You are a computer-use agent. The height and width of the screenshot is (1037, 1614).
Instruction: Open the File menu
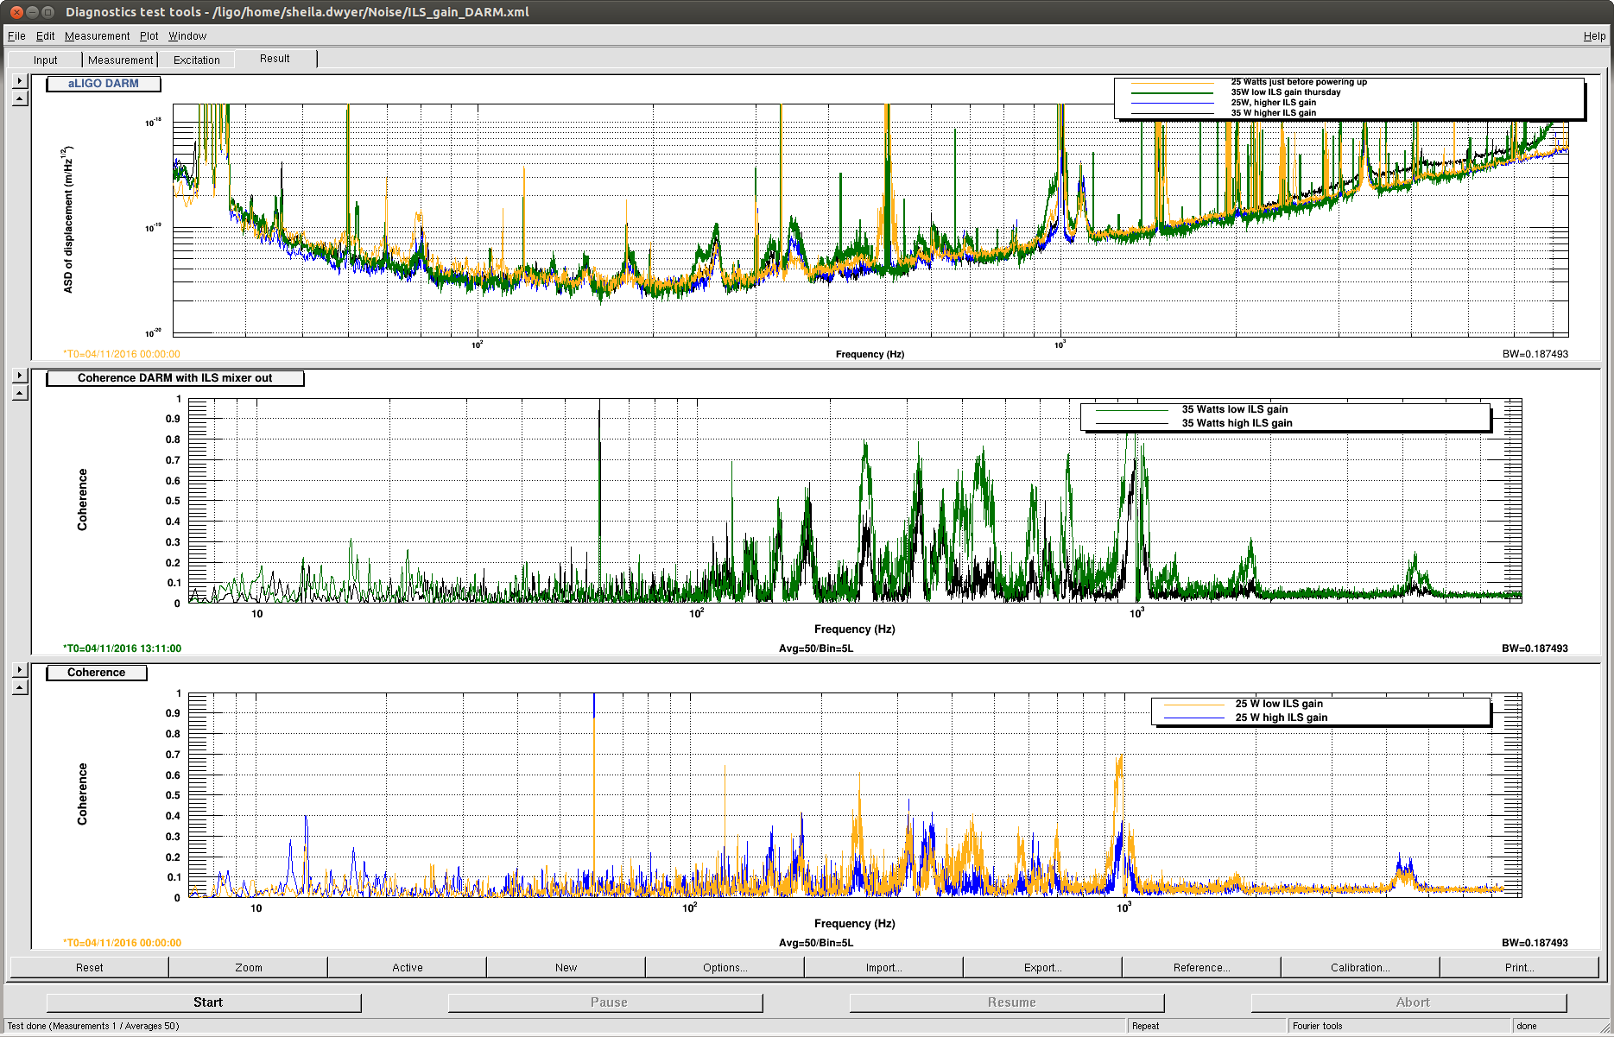16,36
